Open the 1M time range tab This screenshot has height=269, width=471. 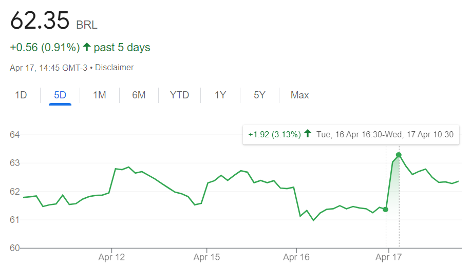click(100, 95)
